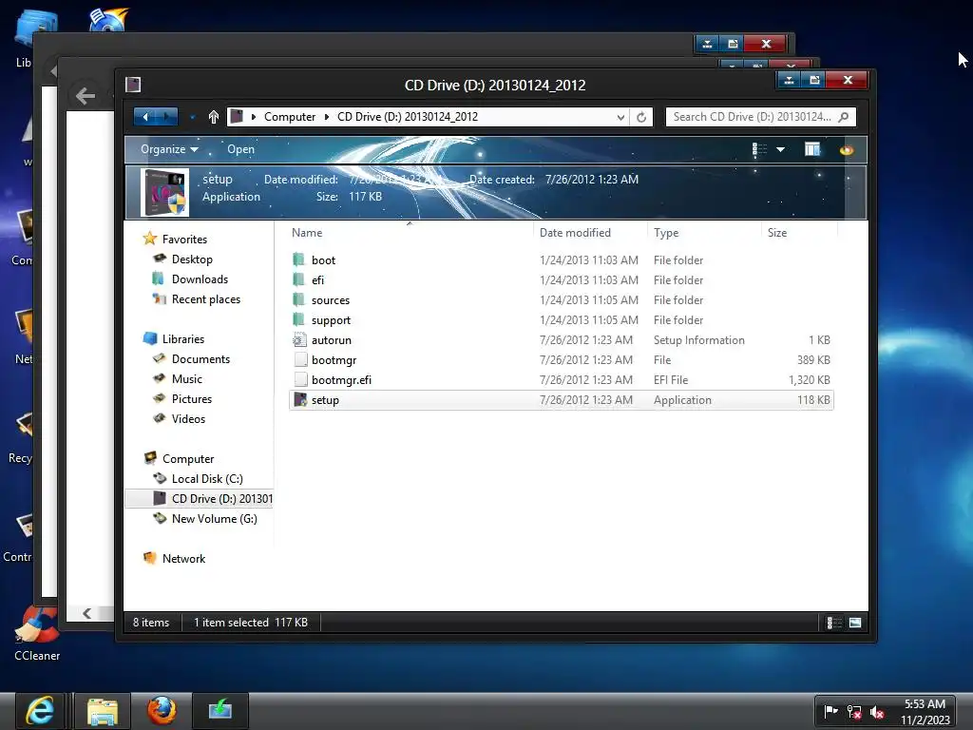
Task: Select the support folder
Action: 562,319
